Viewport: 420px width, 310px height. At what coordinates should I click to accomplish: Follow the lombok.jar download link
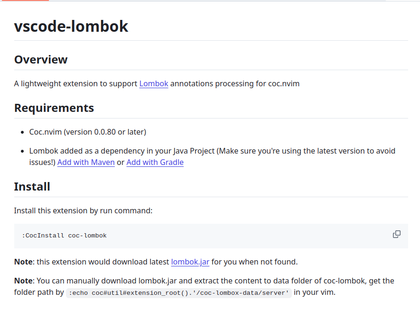click(190, 261)
